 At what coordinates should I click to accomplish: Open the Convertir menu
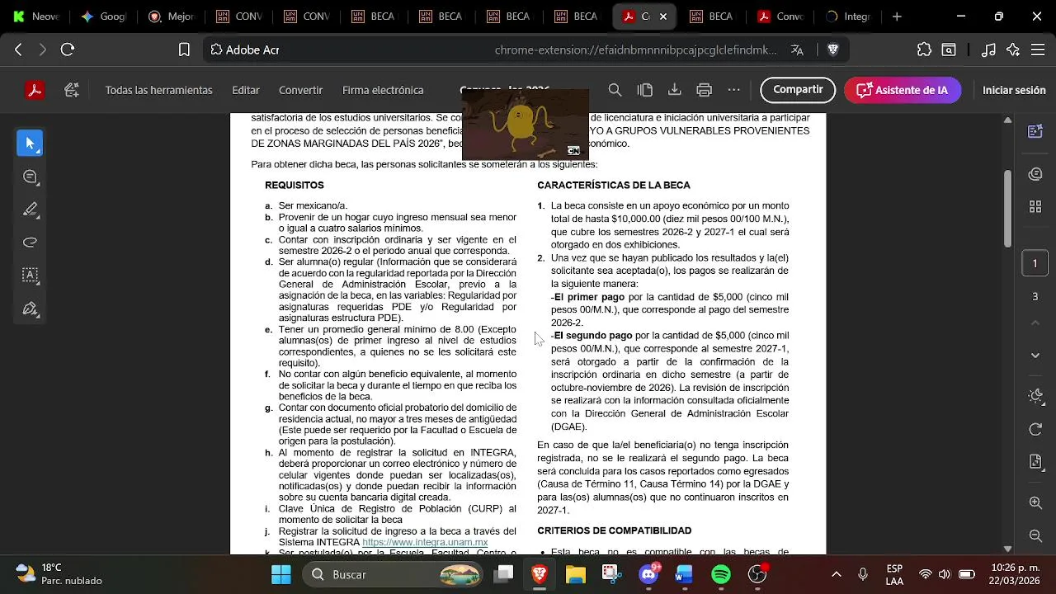point(300,90)
